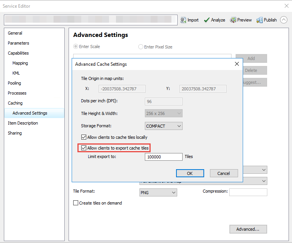Close the Advanced Cache Settings dialog

[237, 64]
